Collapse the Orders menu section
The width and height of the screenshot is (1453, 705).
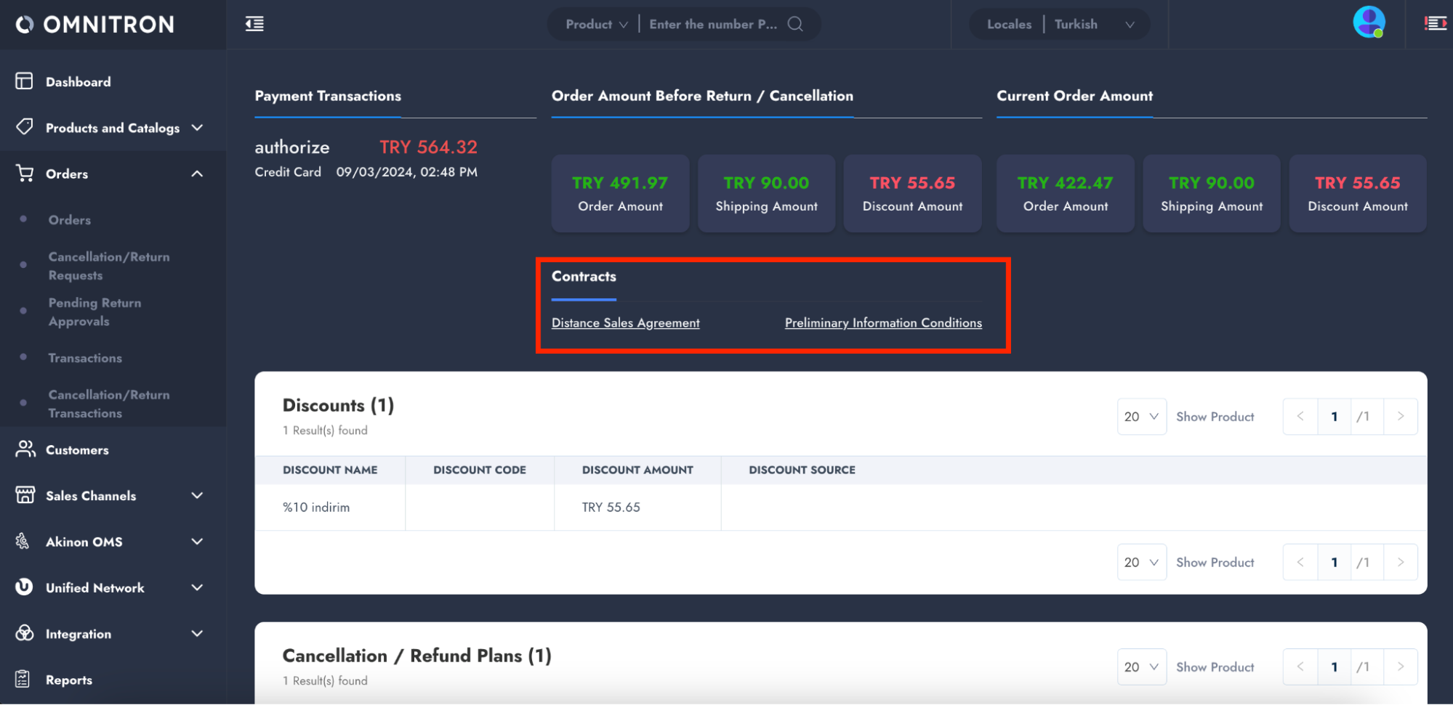[197, 174]
